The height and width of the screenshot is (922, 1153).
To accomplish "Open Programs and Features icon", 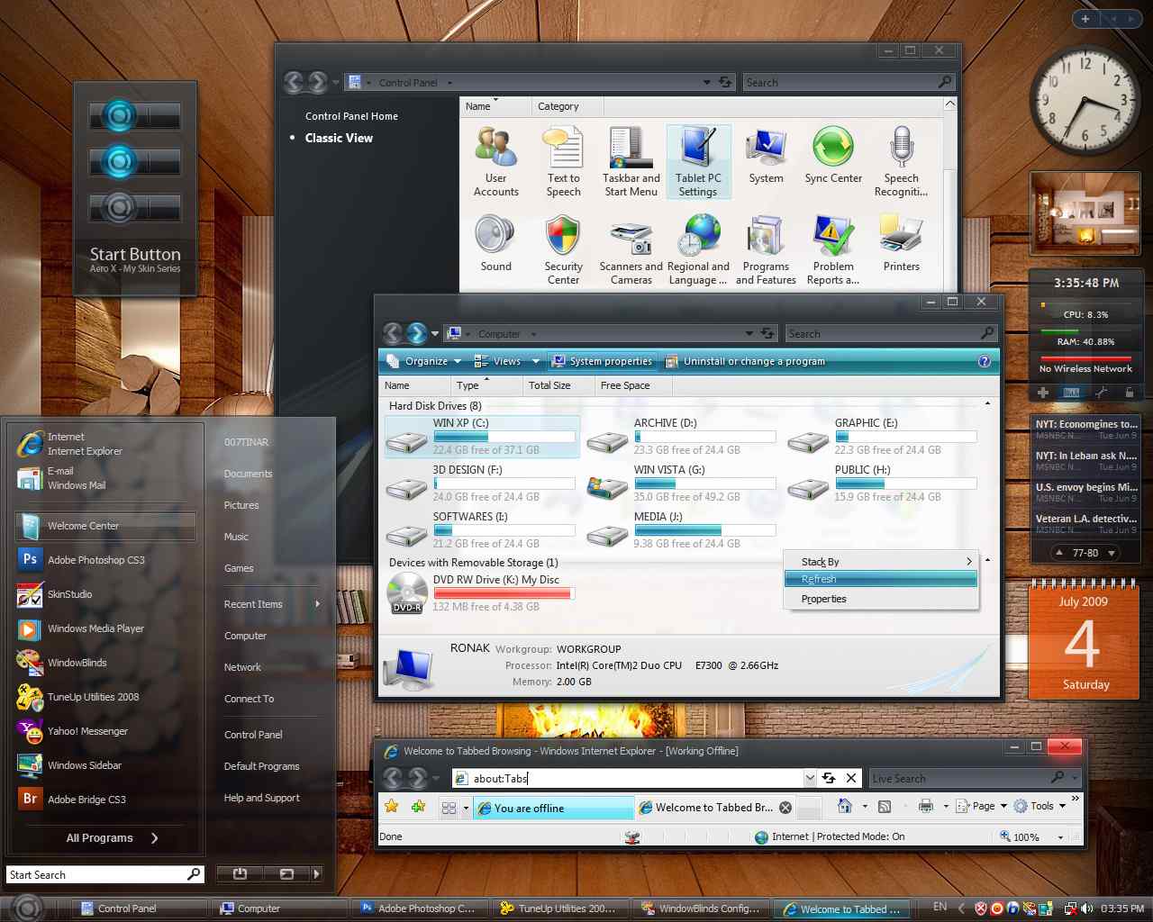I will coord(766,249).
